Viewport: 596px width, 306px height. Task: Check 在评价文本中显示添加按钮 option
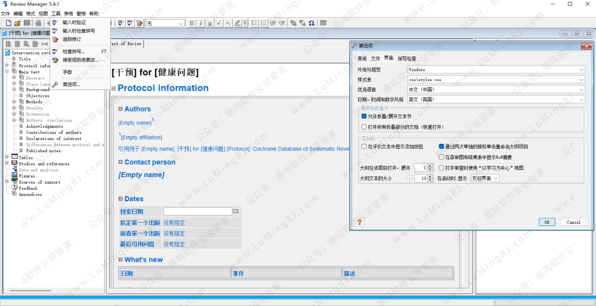[x=364, y=147]
